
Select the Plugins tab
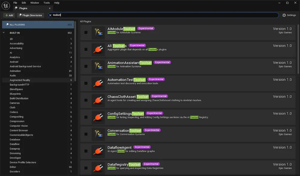click(33, 8)
